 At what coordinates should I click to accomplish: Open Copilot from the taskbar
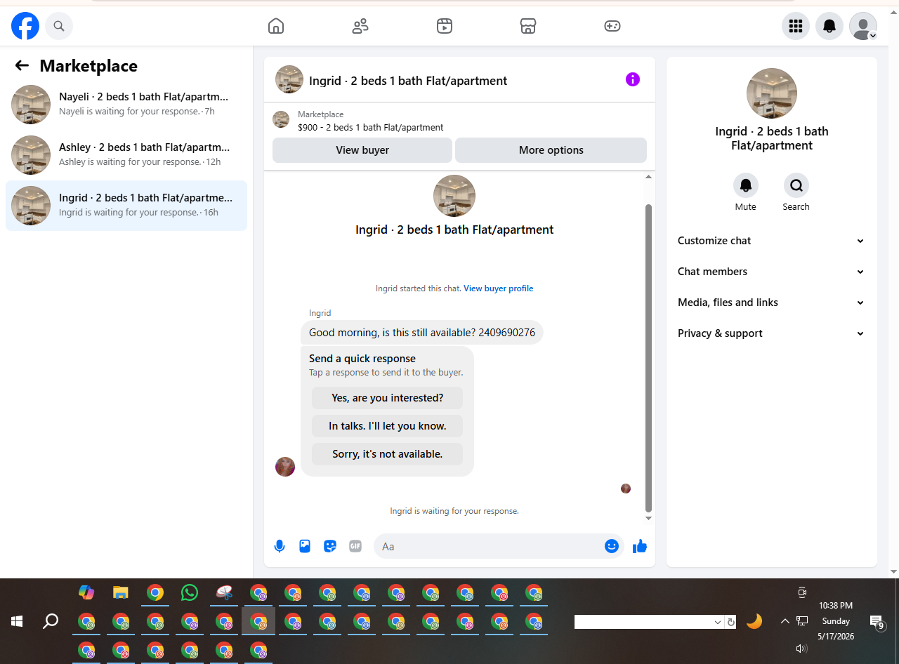pyautogui.click(x=86, y=592)
